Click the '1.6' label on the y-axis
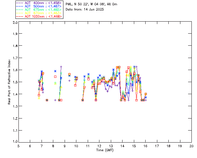Screen dimensions: 197x158 pyautogui.click(x=15, y=70)
